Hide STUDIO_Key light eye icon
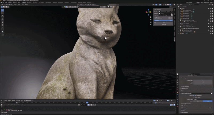 211,15
